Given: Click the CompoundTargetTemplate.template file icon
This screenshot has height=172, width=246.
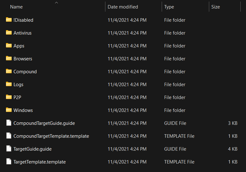Looking at the screenshot, I should [x=9, y=136].
